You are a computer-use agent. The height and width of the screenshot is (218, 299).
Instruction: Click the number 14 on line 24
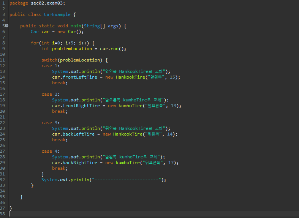click(x=170, y=134)
